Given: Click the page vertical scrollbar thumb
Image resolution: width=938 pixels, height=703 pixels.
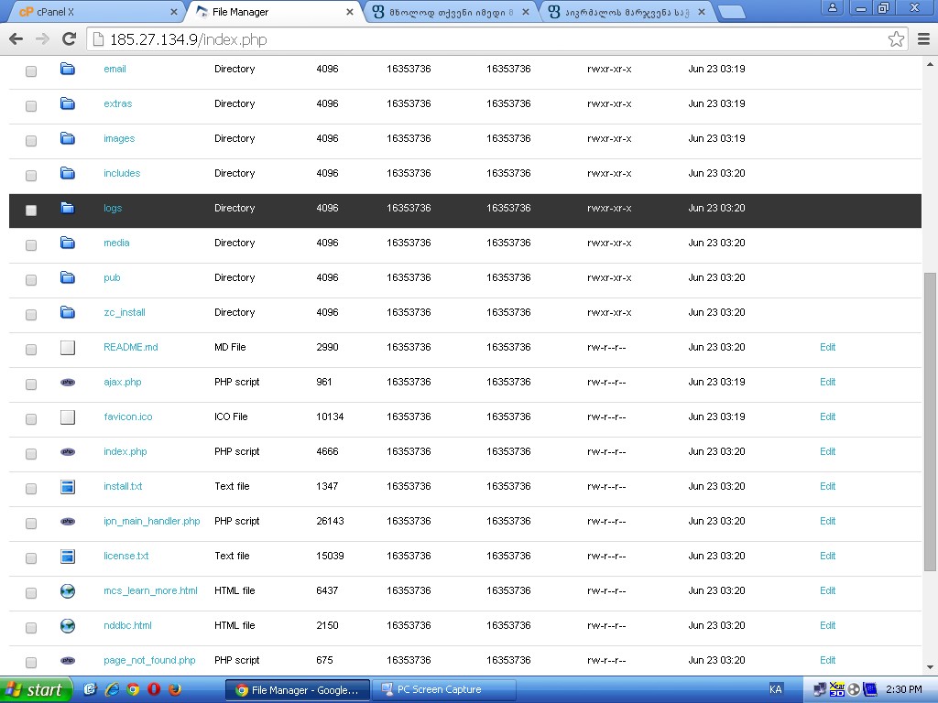Looking at the screenshot, I should point(931,421).
